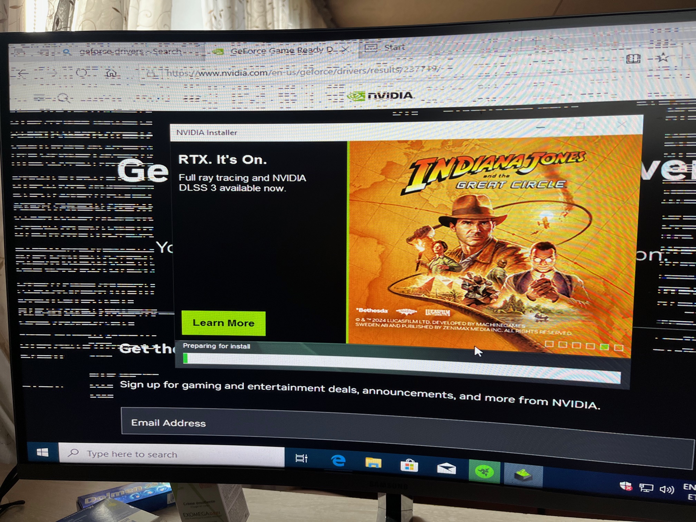Click the NVIDIA logo on the webpage
This screenshot has height=522, width=696.
[381, 95]
